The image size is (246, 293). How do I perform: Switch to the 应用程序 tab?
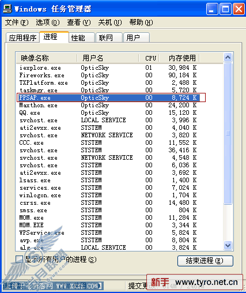pyautogui.click(x=22, y=37)
